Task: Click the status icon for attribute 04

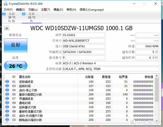Action: click(x=7, y=90)
